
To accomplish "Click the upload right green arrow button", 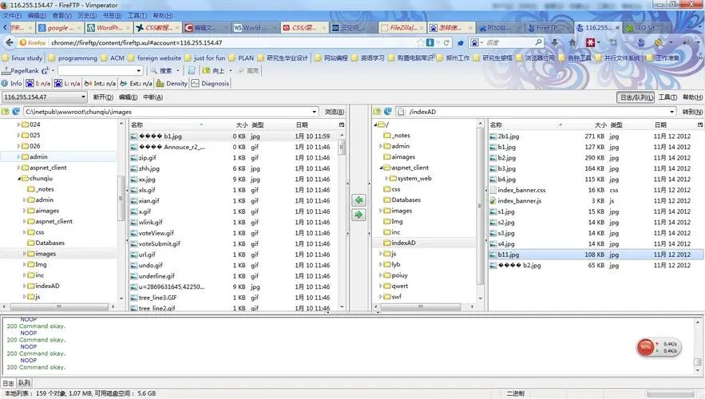I will pos(358,215).
